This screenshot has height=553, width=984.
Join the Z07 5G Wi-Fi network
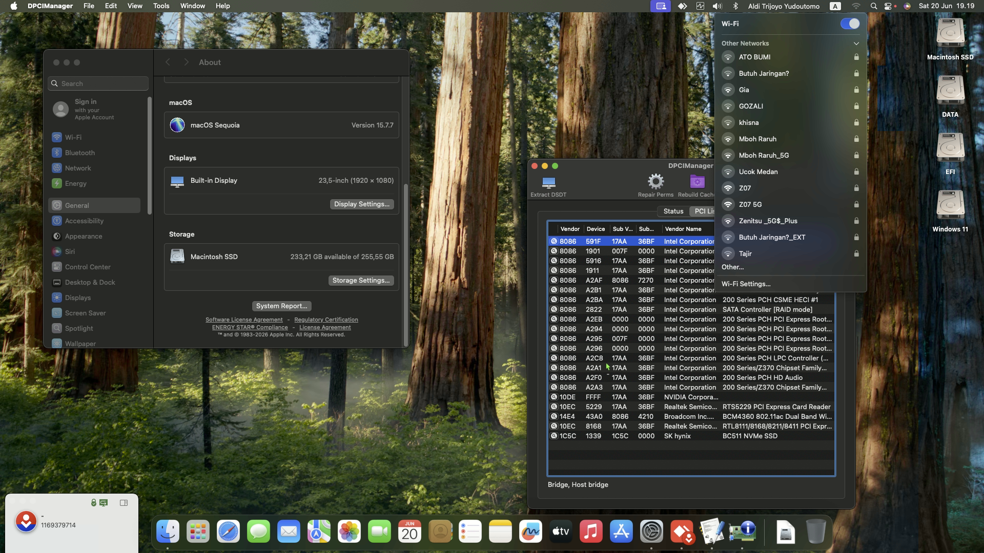[790, 204]
